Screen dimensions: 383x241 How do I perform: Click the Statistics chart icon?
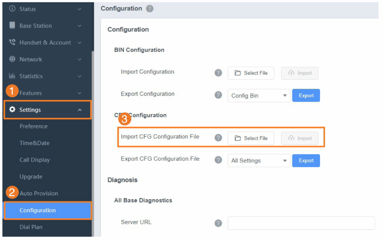(12, 76)
